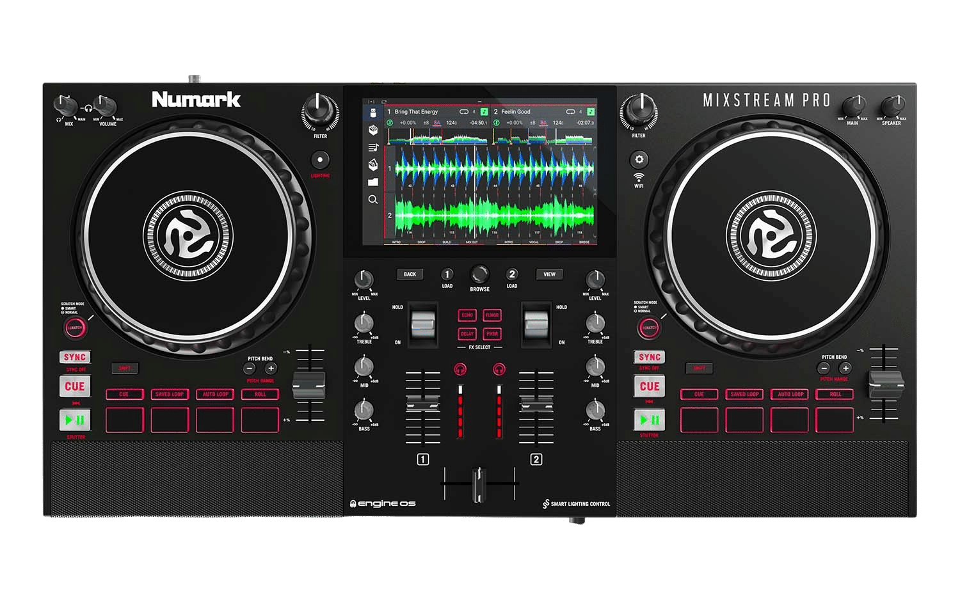Select the Deck 2 'Feelin Good' header
960x600 pixels.
[515, 111]
